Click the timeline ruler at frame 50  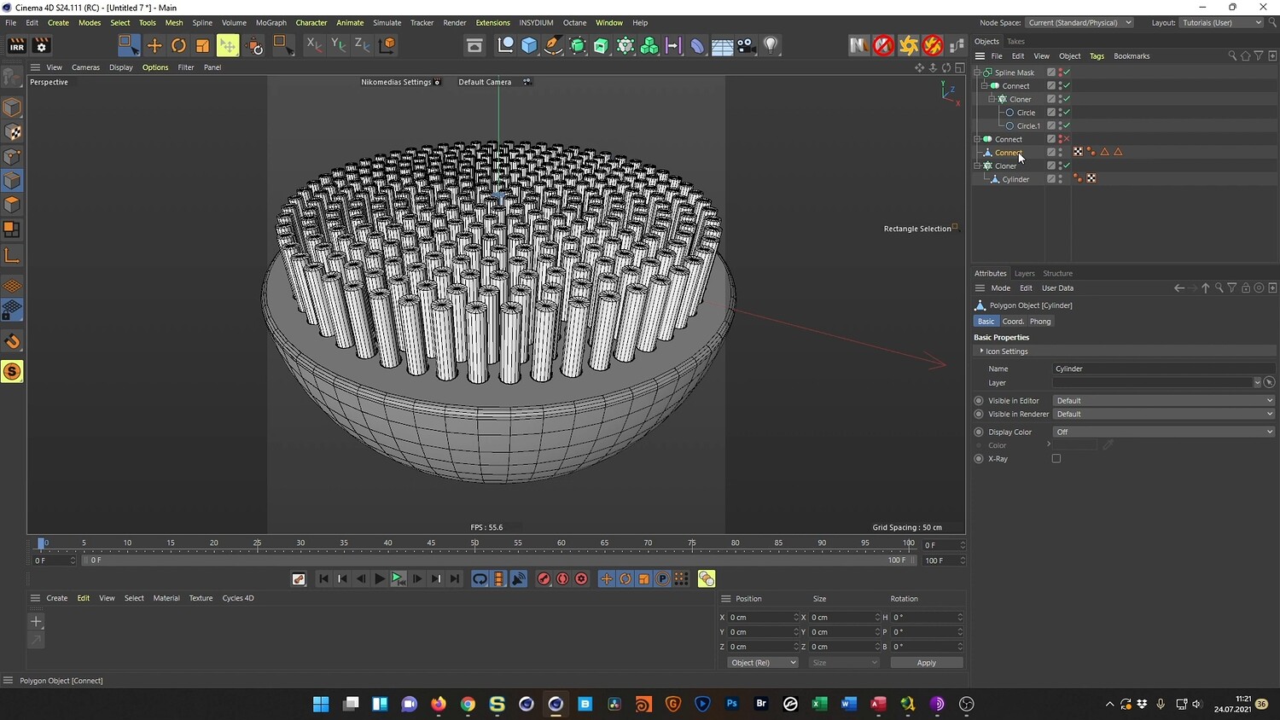(474, 543)
